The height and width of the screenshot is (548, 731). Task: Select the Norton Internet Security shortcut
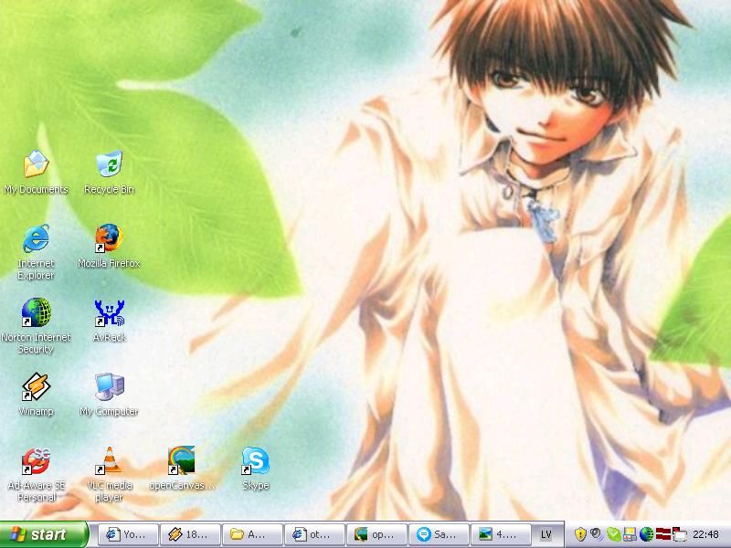(36, 325)
